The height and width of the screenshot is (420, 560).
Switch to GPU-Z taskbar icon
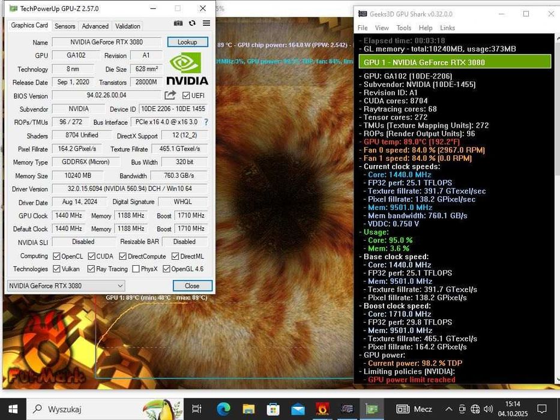click(372, 409)
